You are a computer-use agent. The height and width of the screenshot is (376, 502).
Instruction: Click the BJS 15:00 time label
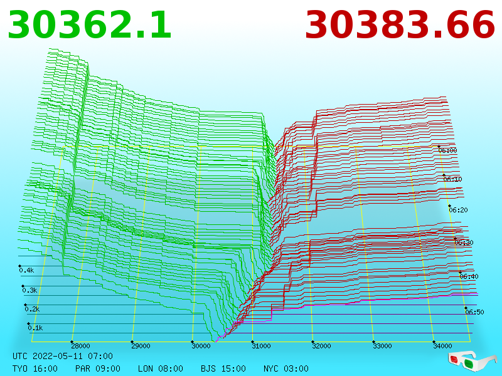click(223, 368)
